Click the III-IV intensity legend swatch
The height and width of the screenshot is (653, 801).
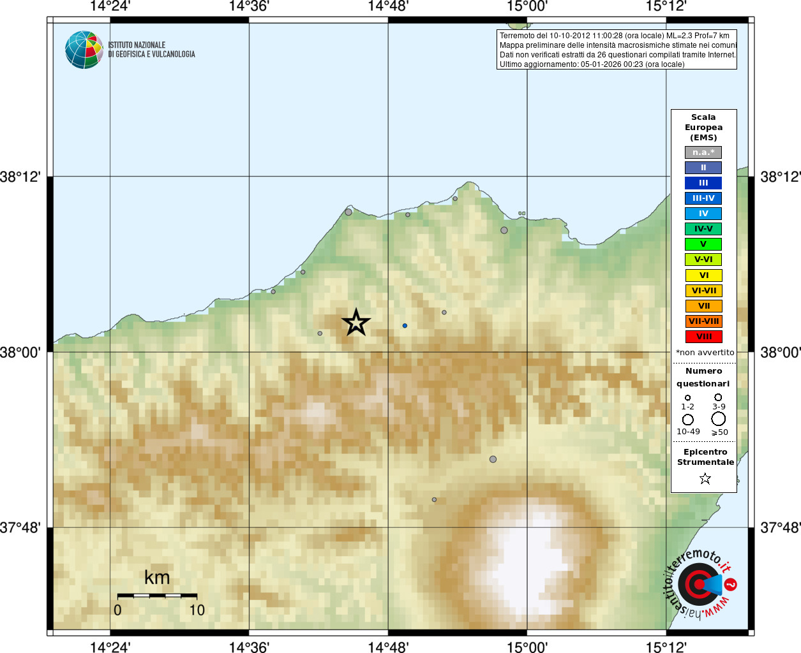703,198
